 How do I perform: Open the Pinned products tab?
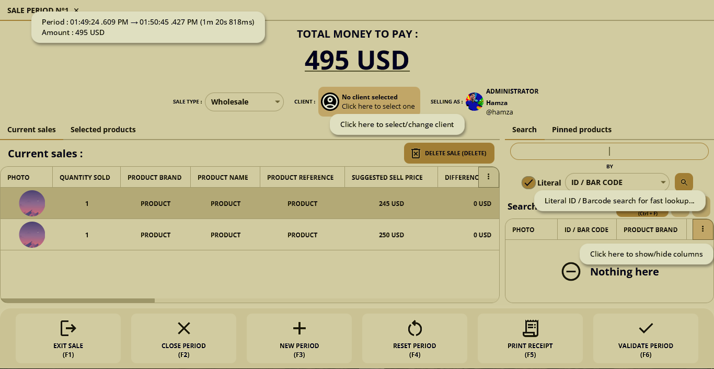(x=581, y=130)
